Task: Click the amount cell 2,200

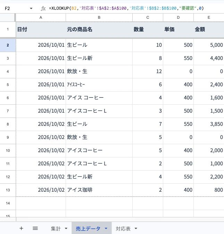Action: click(209, 177)
